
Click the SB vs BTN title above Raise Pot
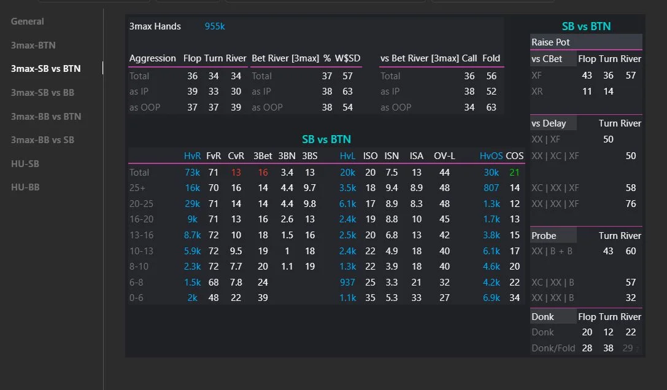coord(586,26)
